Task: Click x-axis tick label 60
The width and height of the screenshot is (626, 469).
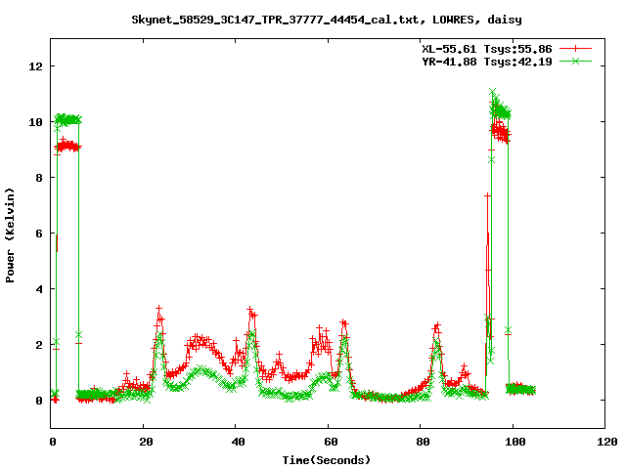Action: click(331, 442)
